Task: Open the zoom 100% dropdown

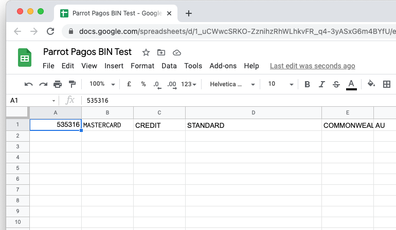Action: [x=102, y=84]
